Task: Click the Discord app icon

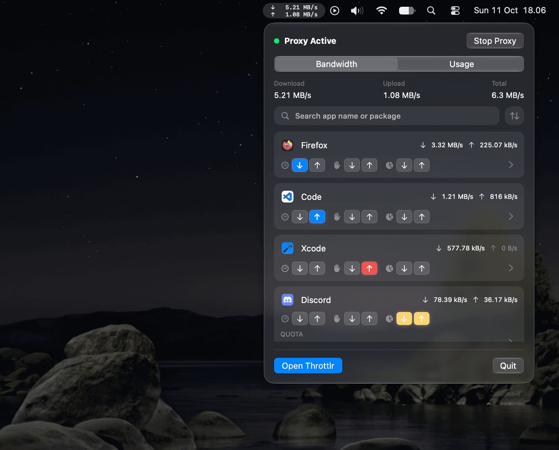Action: (288, 300)
